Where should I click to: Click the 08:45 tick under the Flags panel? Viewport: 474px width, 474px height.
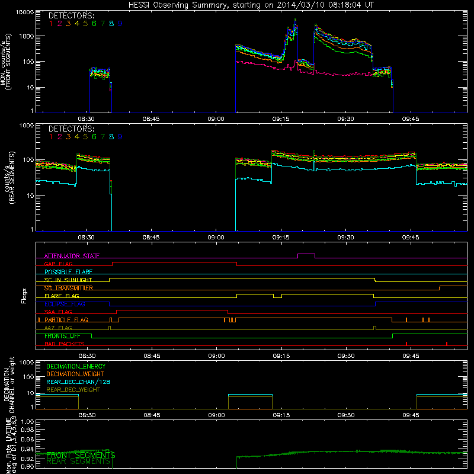[152, 356]
